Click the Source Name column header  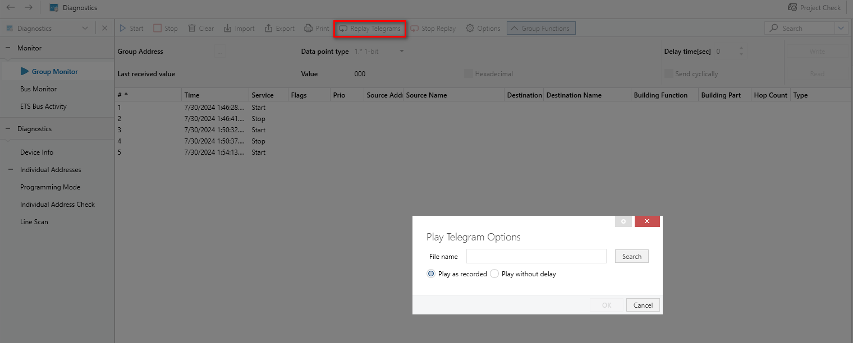[x=453, y=95]
